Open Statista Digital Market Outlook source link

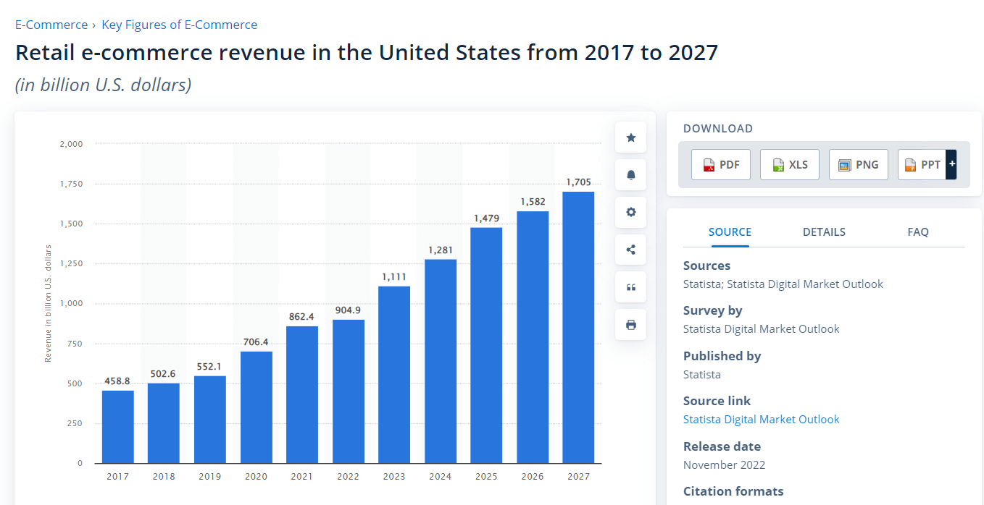coord(761,420)
